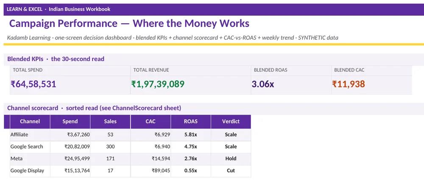The height and width of the screenshot is (181, 424).
Task: Select the Hold verdict for Meta
Action: point(231,159)
